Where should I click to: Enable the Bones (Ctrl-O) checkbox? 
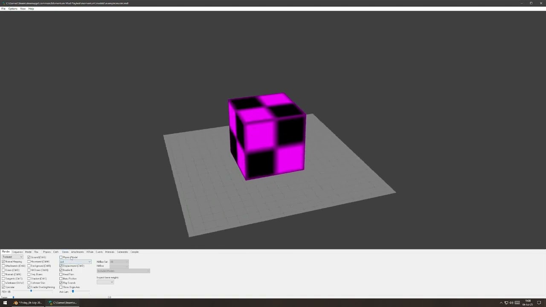(x=3, y=270)
